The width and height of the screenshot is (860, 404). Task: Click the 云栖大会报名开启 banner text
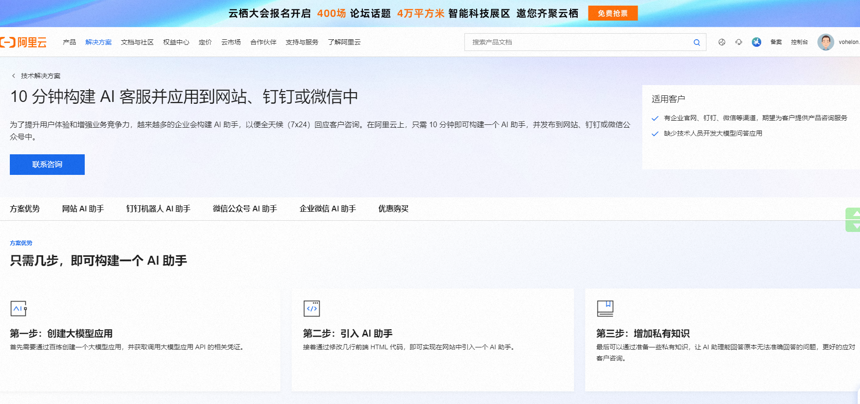point(270,14)
